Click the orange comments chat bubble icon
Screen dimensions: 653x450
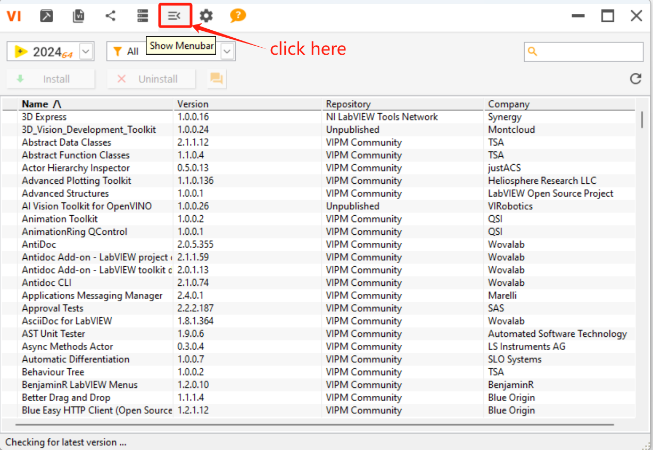point(216,79)
